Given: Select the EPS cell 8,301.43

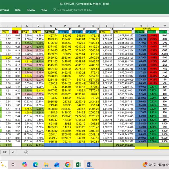Looking at the screenshot, I should (106, 105).
